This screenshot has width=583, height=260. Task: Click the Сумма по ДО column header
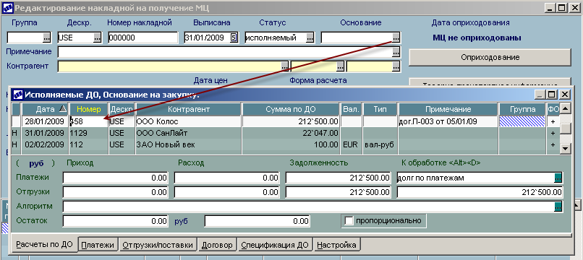point(291,109)
